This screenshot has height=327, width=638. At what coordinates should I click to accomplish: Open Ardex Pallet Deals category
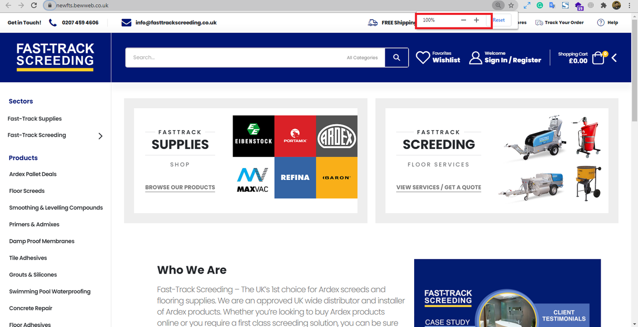pos(33,174)
